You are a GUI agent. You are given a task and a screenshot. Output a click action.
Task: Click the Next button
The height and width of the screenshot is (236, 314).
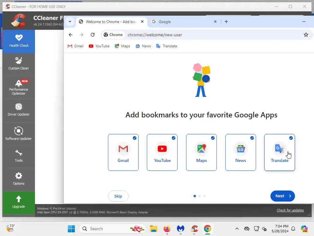click(x=282, y=196)
